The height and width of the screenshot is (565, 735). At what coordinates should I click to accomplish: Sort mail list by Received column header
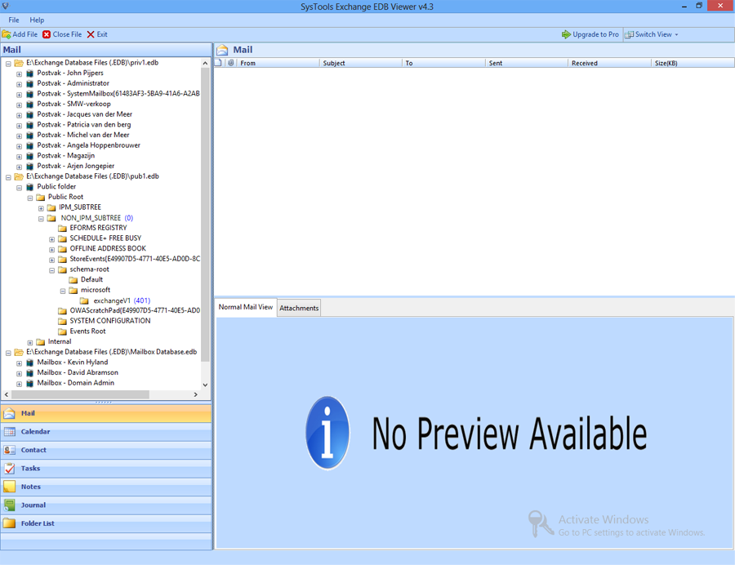pos(609,63)
